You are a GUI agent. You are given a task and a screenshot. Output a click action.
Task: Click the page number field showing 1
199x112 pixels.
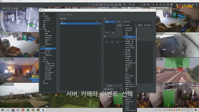[x=137, y=5]
